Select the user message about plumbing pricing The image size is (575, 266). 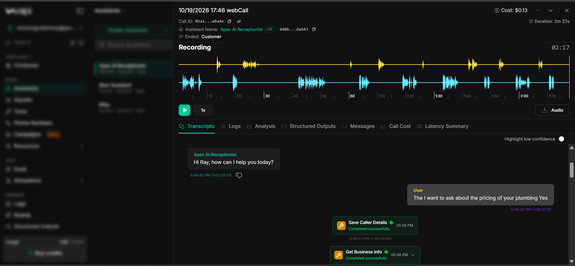[480, 195]
